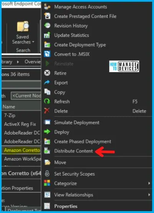Expand the breadcrumb arrow before Overview
The height and width of the screenshot is (213, 154).
click(18, 62)
